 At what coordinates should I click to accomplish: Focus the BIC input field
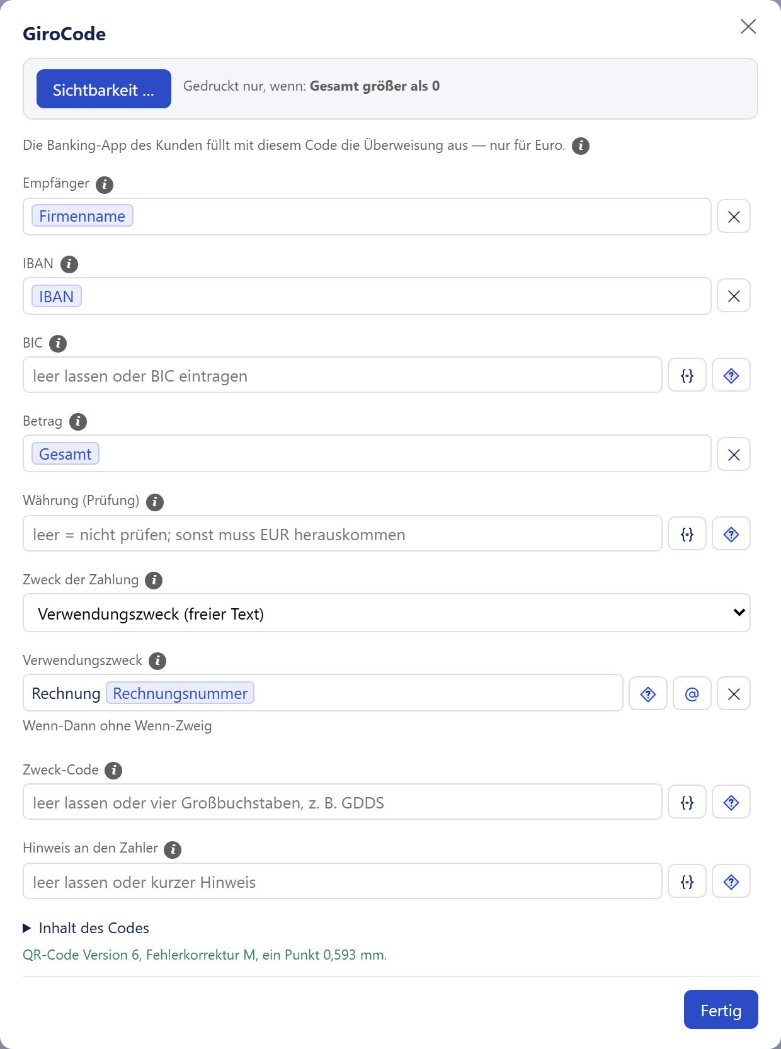[x=343, y=375]
